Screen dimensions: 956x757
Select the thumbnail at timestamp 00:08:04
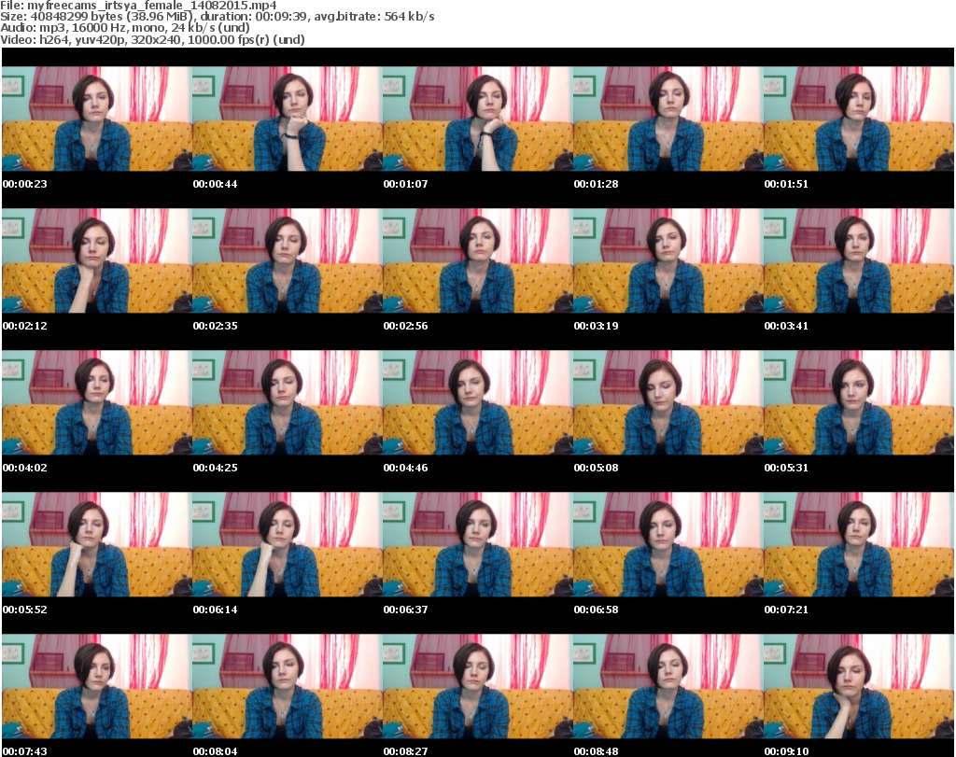(288, 687)
